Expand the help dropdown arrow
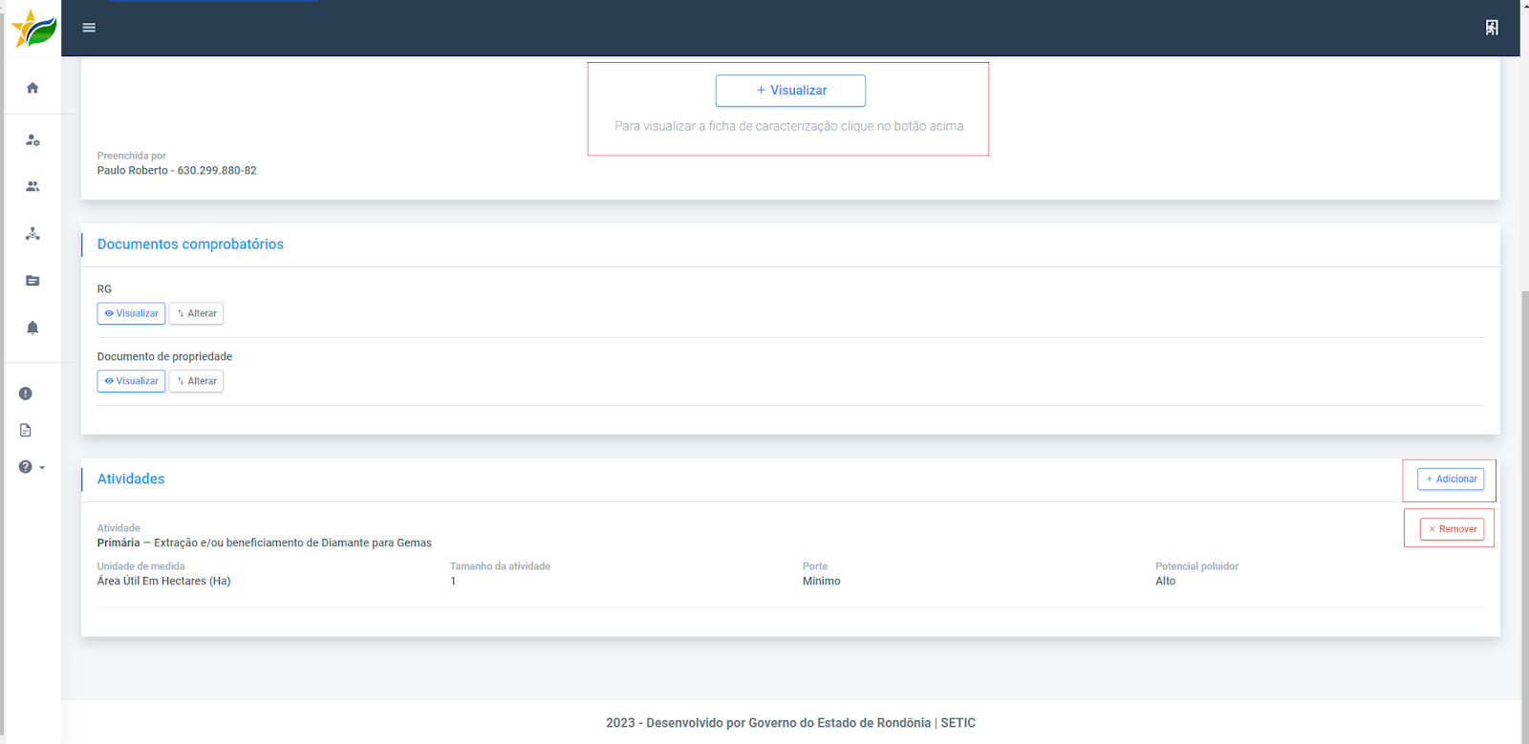This screenshot has width=1529, height=744. tap(42, 468)
